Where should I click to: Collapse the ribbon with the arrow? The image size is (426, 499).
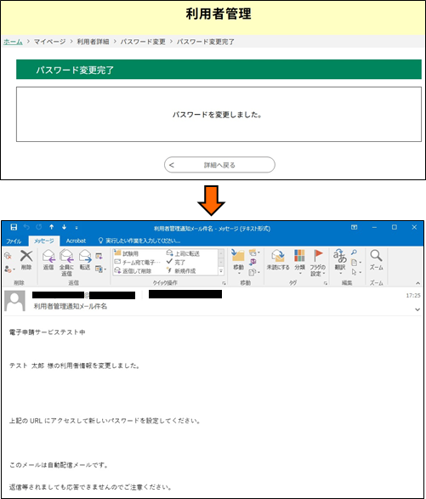(x=417, y=283)
